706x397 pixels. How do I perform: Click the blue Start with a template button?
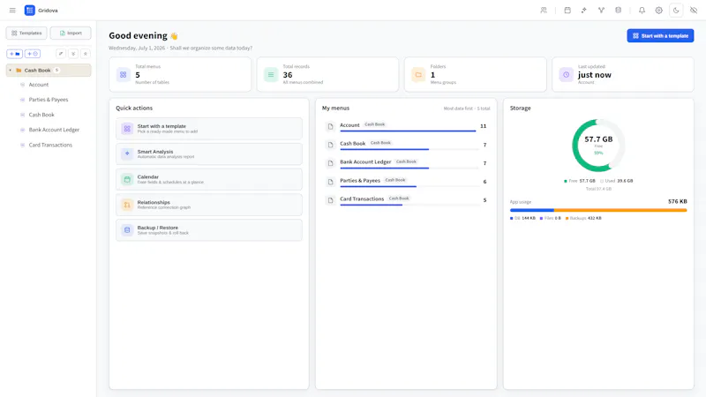point(660,35)
